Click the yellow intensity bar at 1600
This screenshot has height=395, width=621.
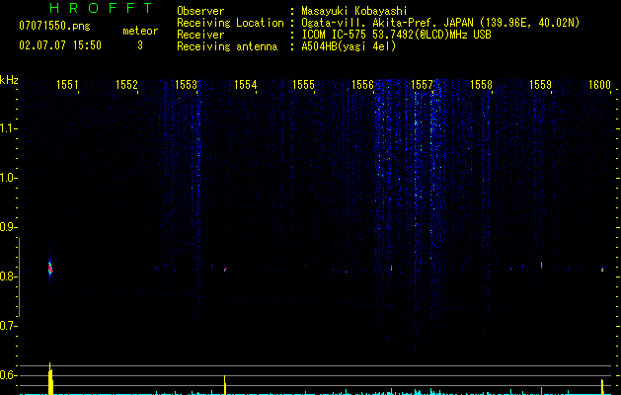[602, 387]
